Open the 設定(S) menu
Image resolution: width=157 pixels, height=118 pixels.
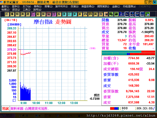(x=16, y=10)
